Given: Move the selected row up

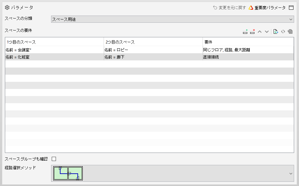Looking at the screenshot, I should pos(260,31).
